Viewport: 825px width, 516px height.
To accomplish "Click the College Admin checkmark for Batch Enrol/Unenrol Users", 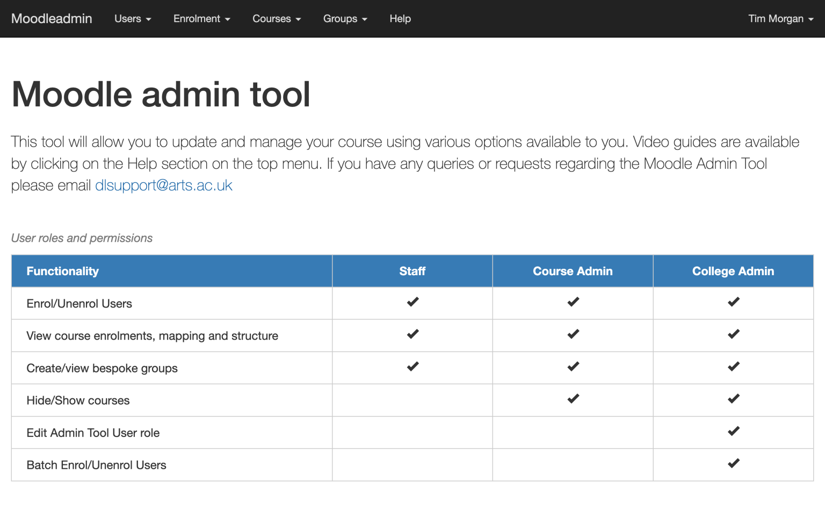I will point(733,464).
